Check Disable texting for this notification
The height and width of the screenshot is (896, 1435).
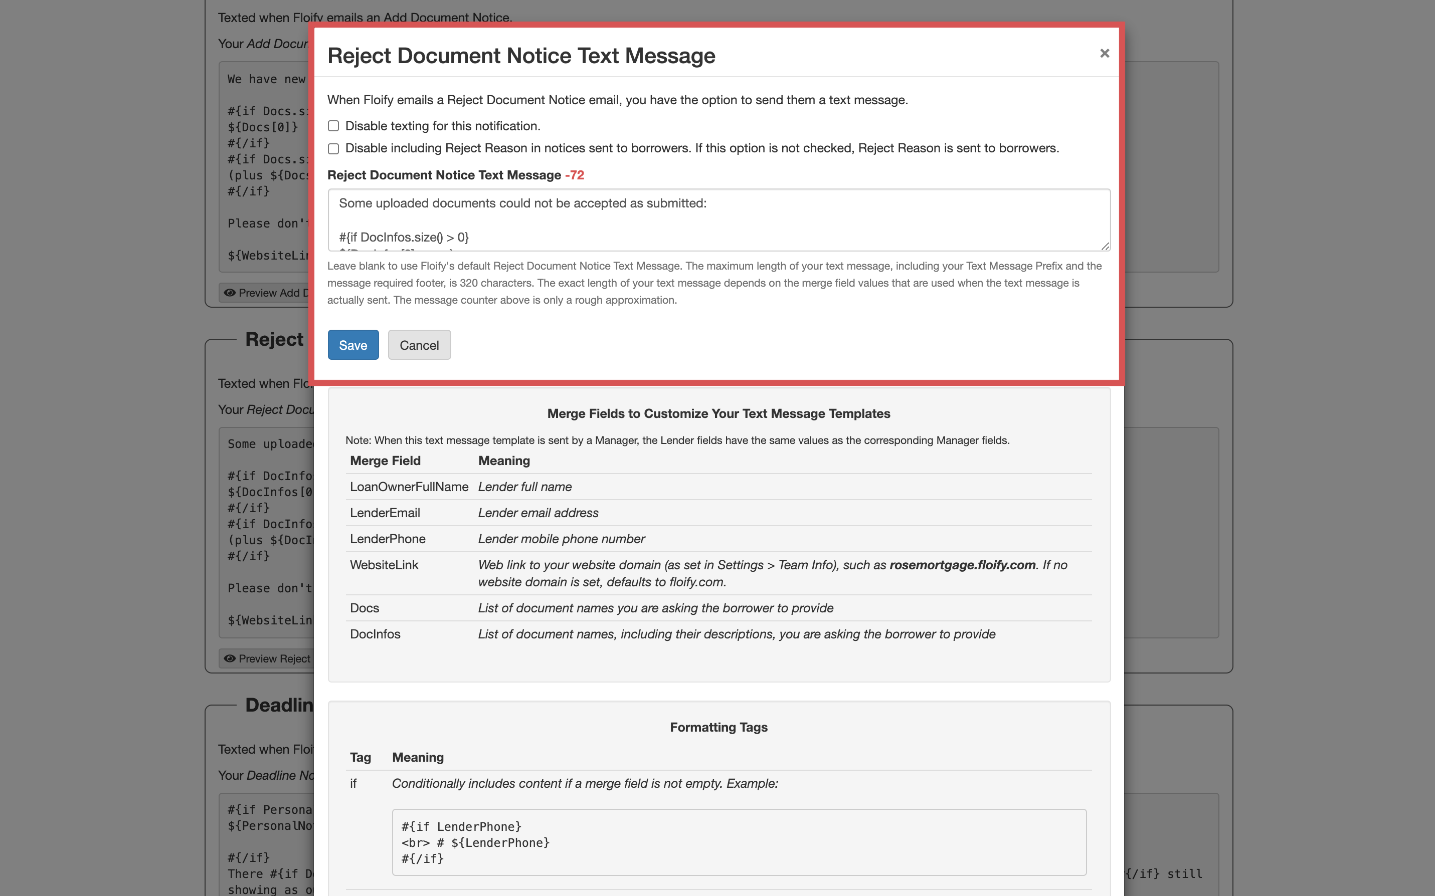tap(333, 126)
